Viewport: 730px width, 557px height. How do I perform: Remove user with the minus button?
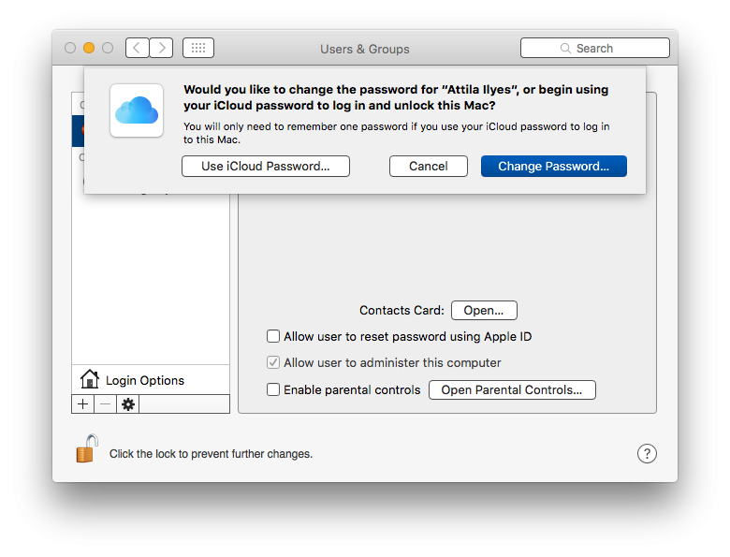click(105, 404)
